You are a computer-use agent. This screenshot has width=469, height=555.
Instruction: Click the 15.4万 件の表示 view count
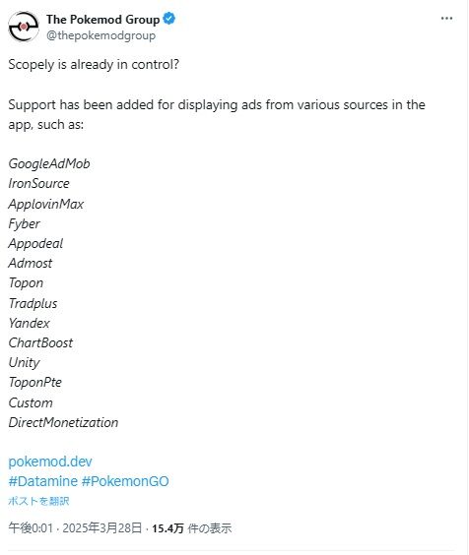click(192, 528)
